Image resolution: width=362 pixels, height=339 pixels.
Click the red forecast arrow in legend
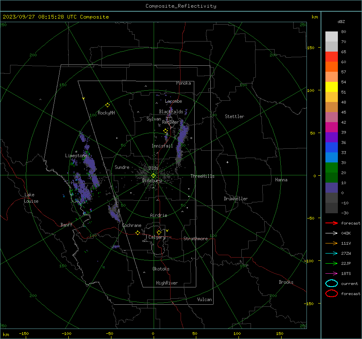(331, 223)
